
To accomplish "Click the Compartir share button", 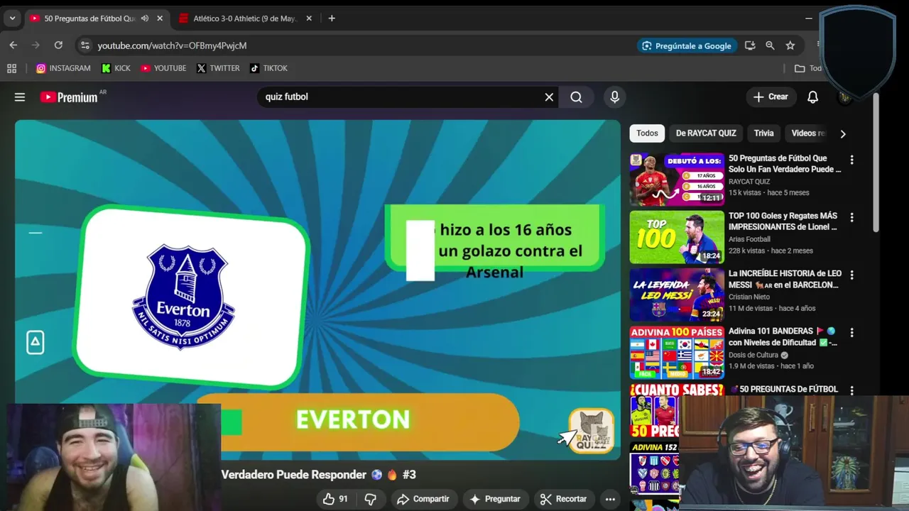I will [x=423, y=499].
